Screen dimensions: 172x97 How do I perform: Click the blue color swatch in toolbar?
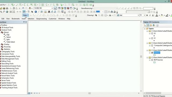[x=98, y=12]
